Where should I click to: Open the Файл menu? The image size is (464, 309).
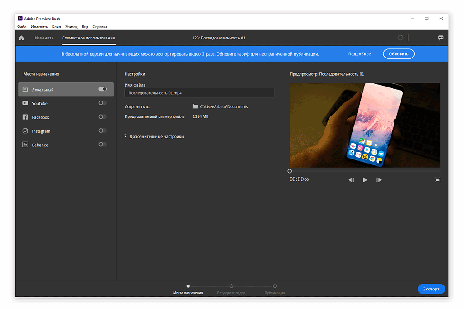pyautogui.click(x=22, y=27)
